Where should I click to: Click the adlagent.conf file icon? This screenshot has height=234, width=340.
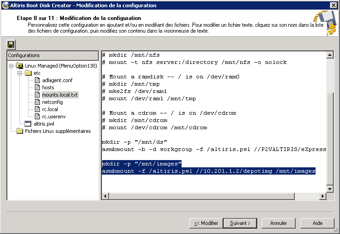(x=38, y=80)
